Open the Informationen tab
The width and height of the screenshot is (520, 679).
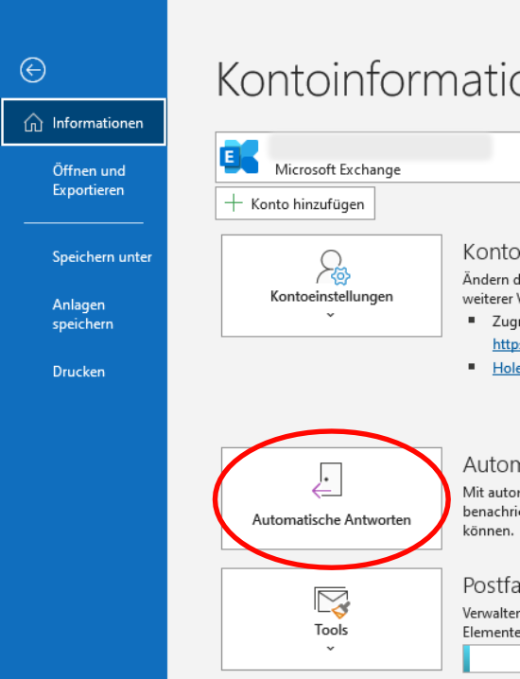[x=83, y=123]
